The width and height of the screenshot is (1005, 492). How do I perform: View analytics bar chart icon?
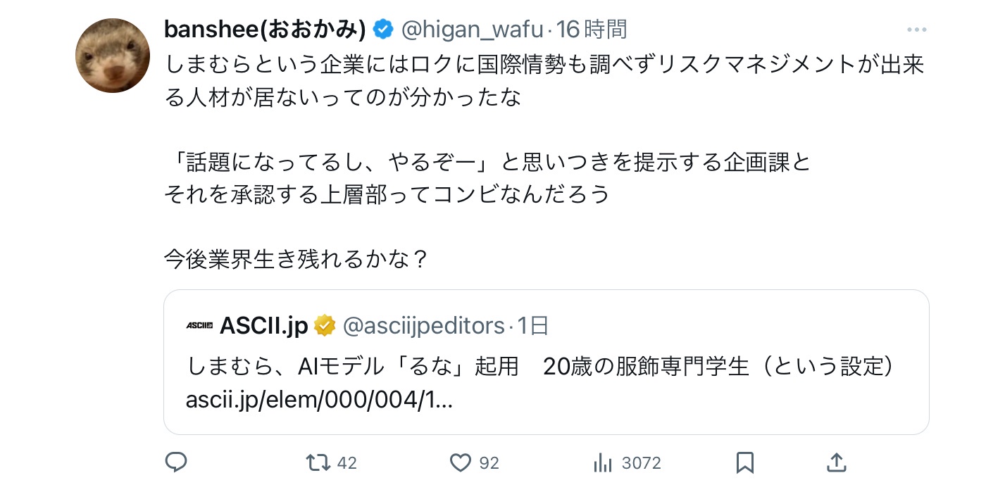tap(603, 462)
